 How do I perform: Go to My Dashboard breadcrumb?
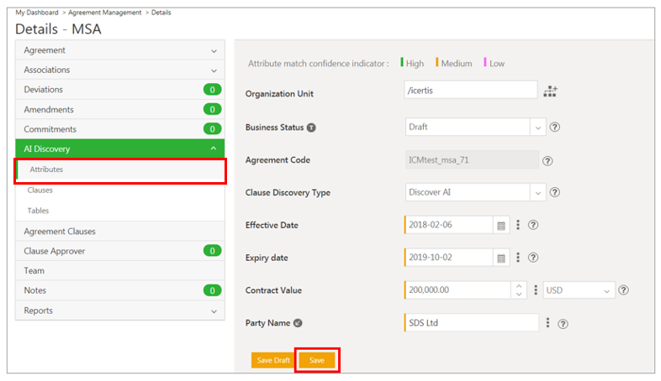(37, 13)
